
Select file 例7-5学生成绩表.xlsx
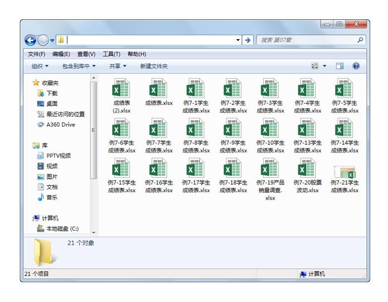point(344,96)
